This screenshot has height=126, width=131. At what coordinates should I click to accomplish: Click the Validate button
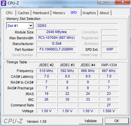[x=91, y=121]
